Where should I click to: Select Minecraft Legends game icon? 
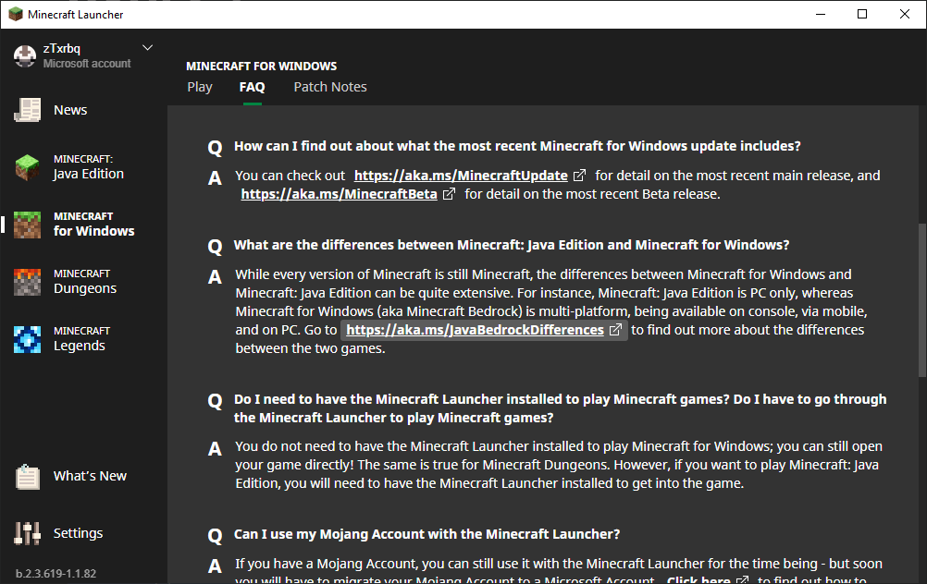click(28, 339)
